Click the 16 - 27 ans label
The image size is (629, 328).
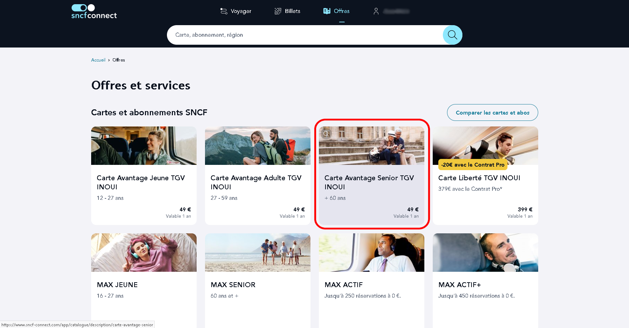pyautogui.click(x=110, y=296)
